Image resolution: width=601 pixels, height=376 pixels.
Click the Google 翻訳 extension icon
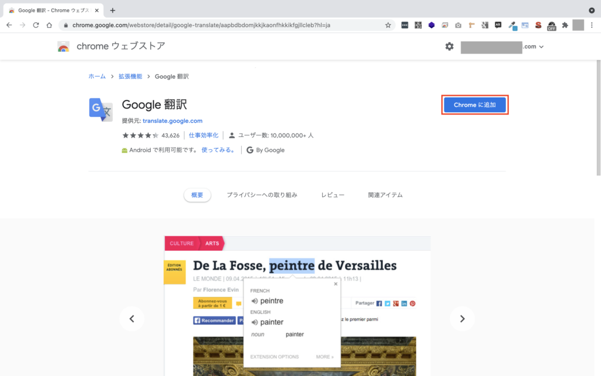(x=101, y=110)
